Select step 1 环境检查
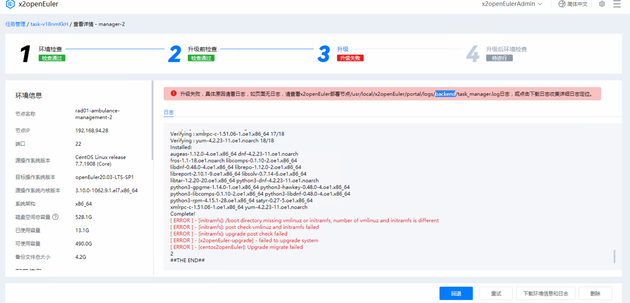 coord(50,49)
